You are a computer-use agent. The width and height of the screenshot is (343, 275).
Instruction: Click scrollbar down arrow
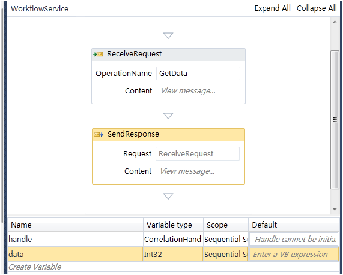point(335,210)
